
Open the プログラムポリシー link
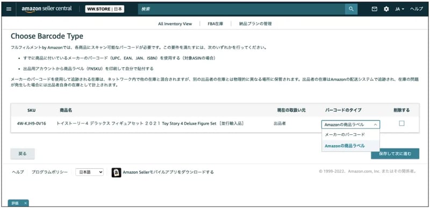pyautogui.click(x=49, y=172)
